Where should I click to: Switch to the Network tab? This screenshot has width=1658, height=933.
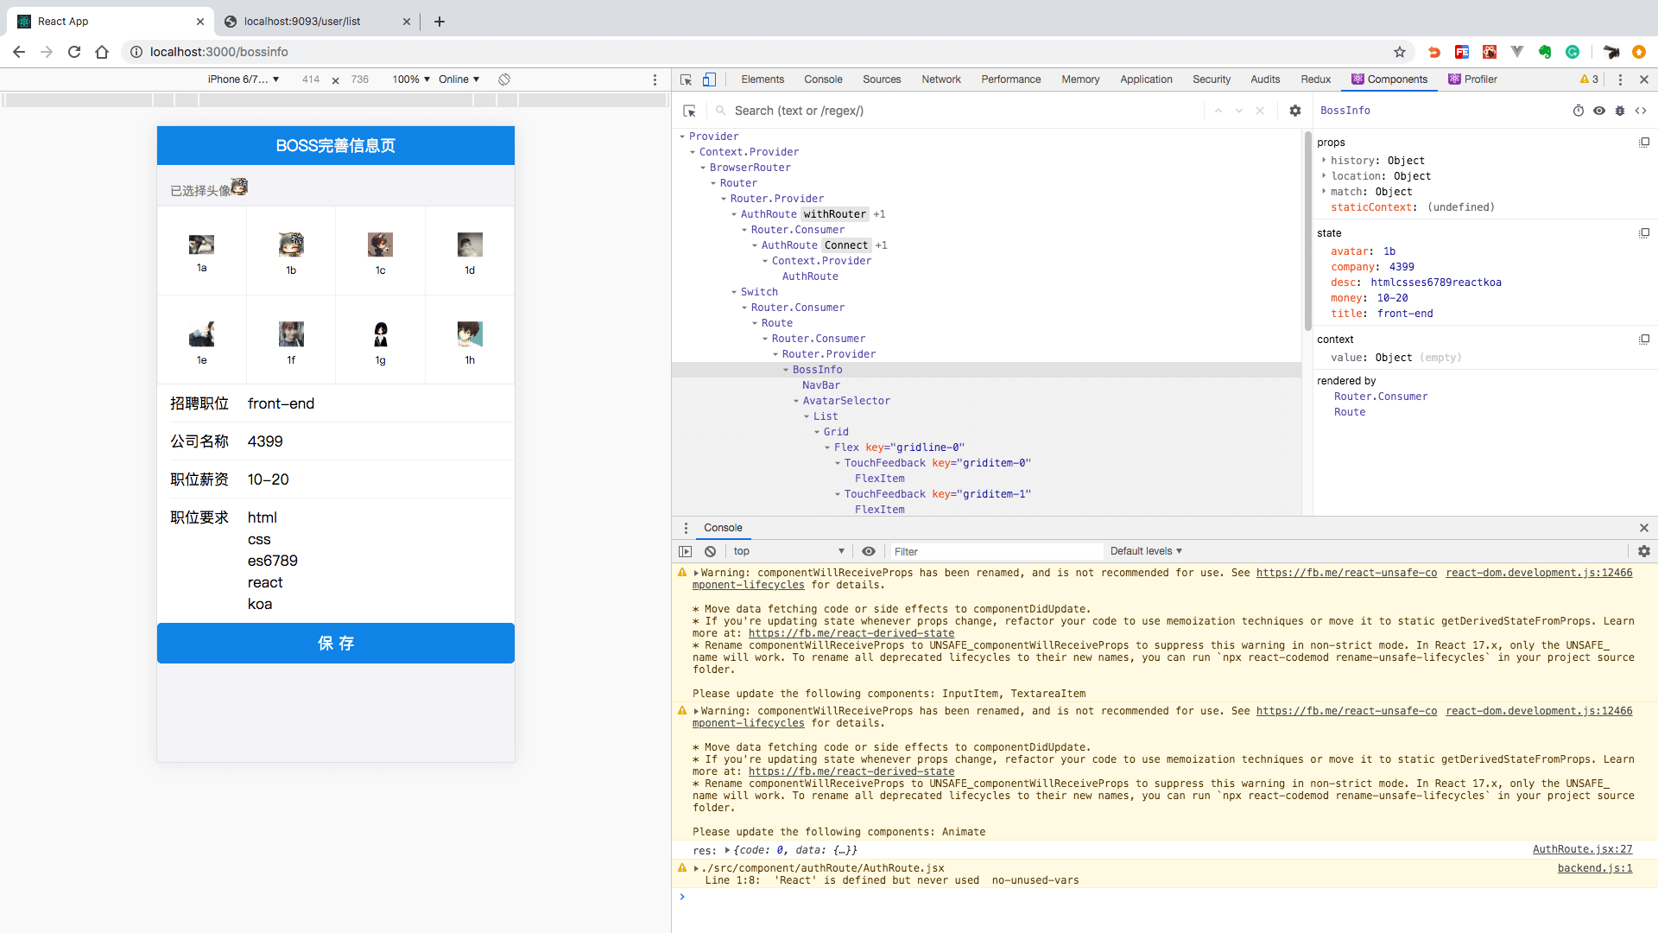point(941,79)
